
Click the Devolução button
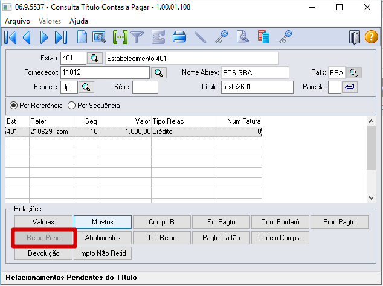43,253
